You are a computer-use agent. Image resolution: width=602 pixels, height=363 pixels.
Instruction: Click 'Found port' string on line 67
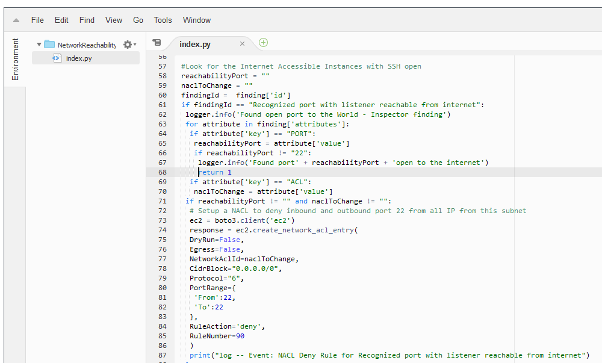click(x=274, y=163)
